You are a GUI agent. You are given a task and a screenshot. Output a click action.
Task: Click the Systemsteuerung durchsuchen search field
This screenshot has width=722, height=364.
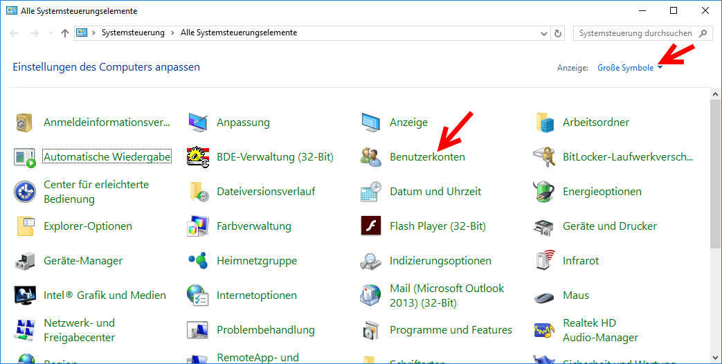pyautogui.click(x=635, y=33)
